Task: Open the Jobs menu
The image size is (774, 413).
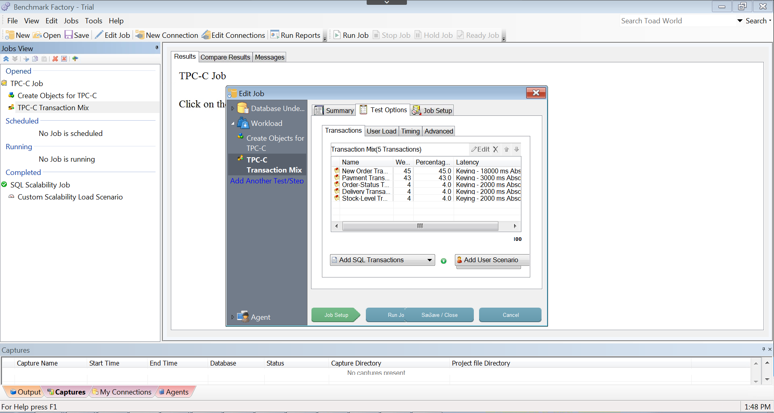Action: (71, 21)
